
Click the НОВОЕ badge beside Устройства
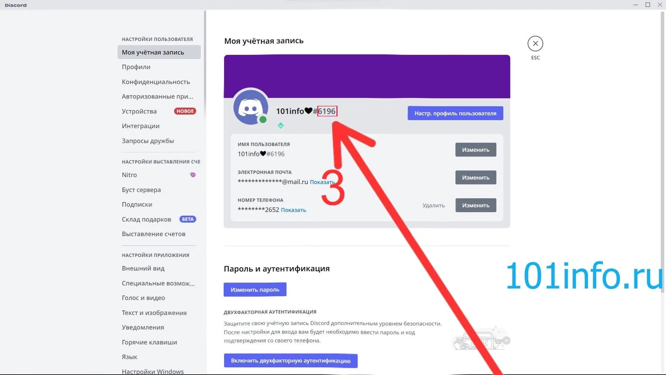pyautogui.click(x=185, y=111)
